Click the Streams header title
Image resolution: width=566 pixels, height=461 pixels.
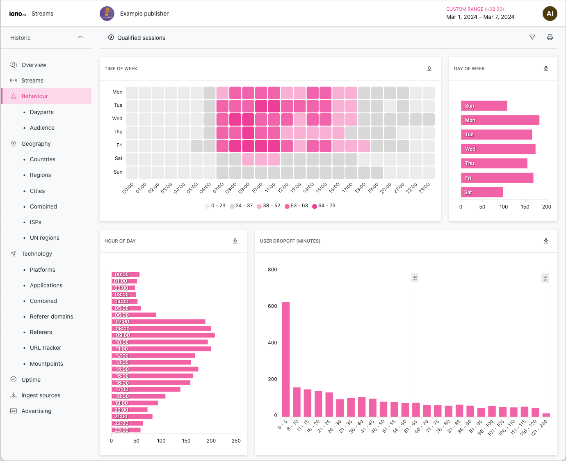pyautogui.click(x=43, y=14)
